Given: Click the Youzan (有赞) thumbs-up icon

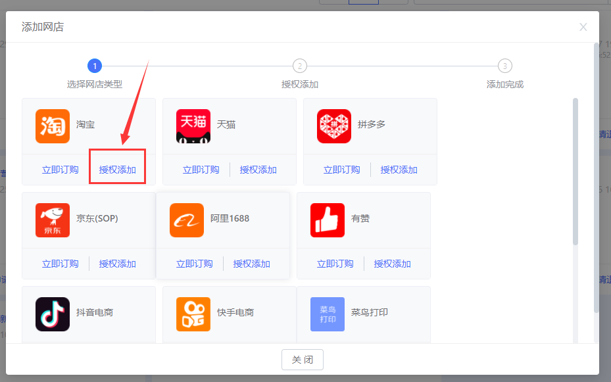Looking at the screenshot, I should (328, 220).
